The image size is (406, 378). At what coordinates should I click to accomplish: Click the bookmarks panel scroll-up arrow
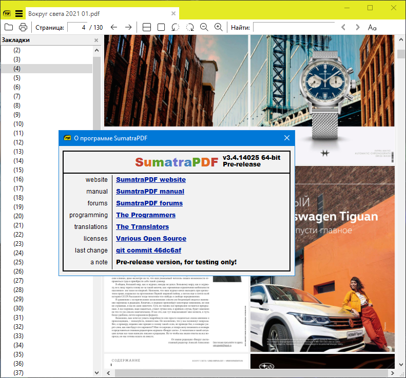pos(97,50)
